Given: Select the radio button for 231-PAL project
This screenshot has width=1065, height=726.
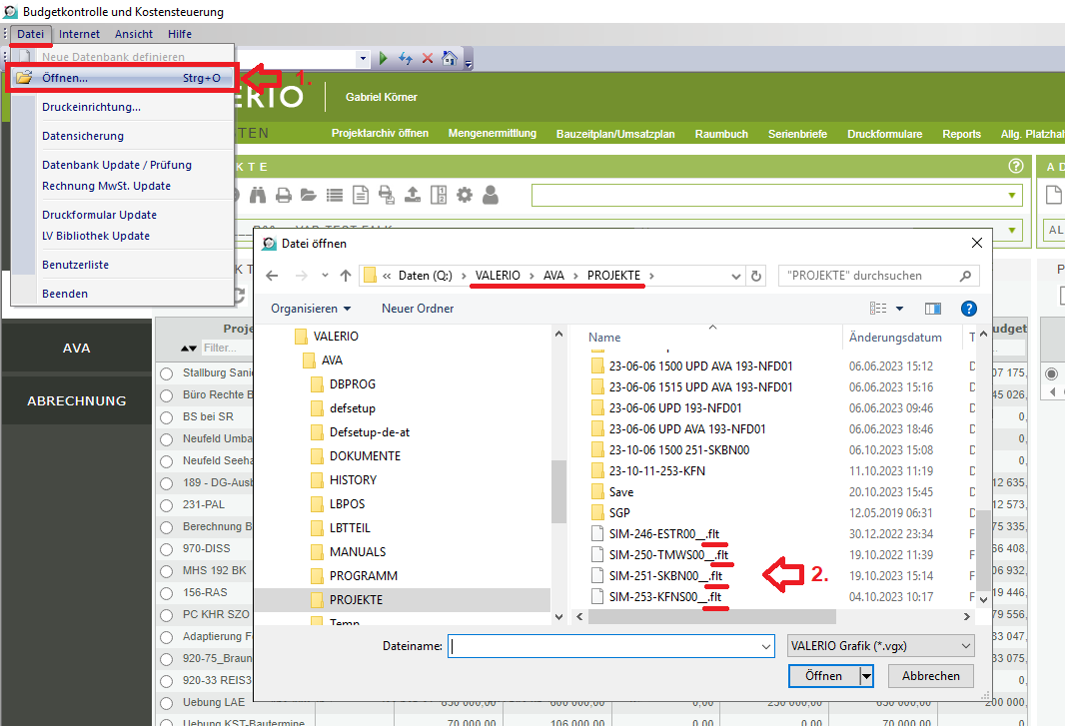Looking at the screenshot, I should point(167,505).
